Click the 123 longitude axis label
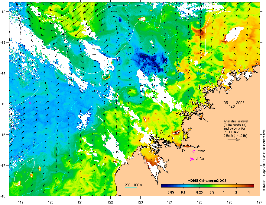 coord(140,202)
